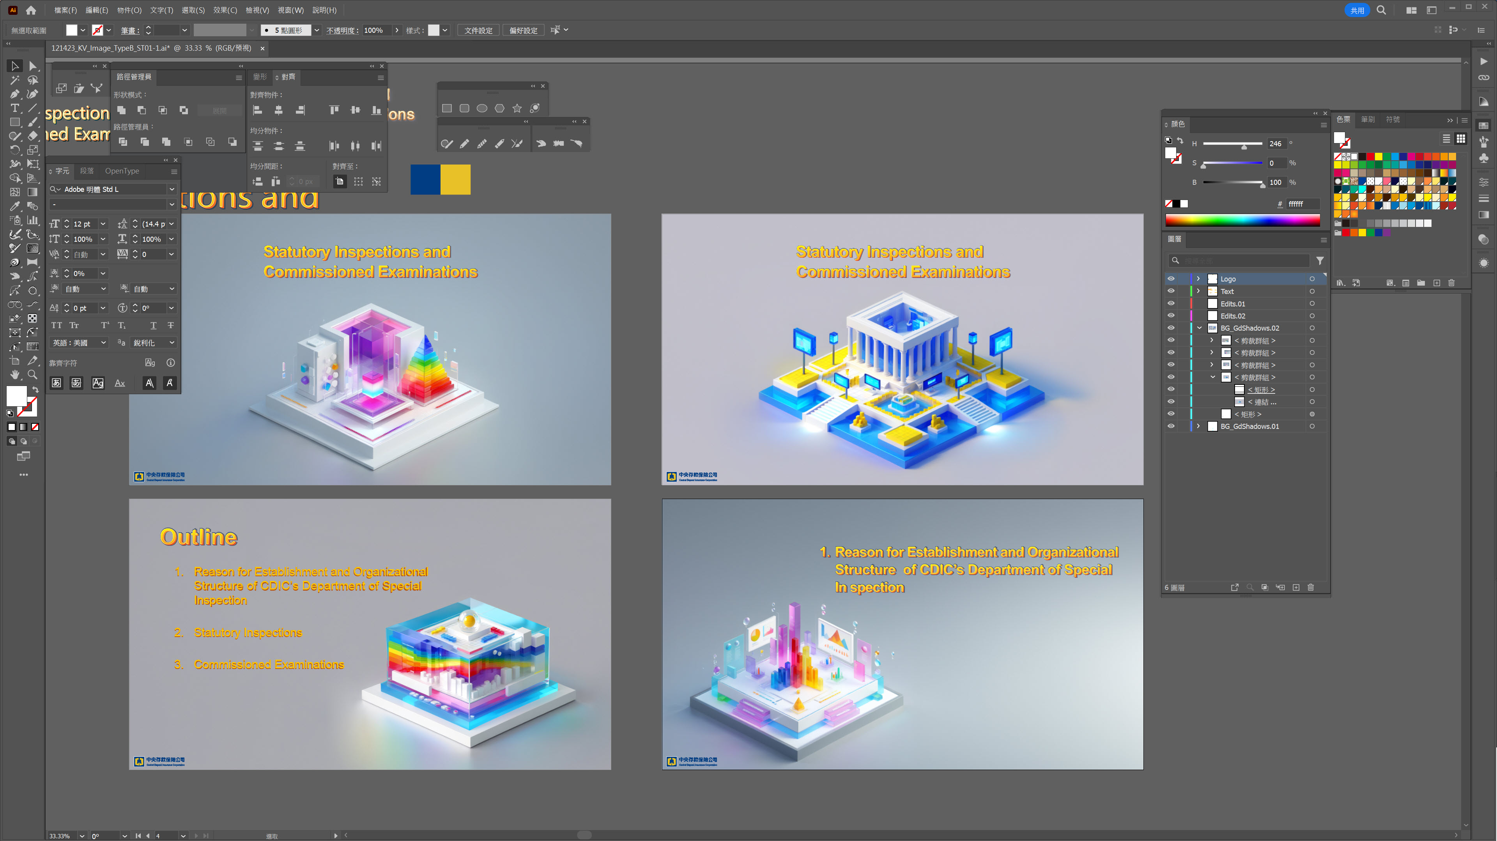Click horizontal align left icon
This screenshot has width=1497, height=841.
click(257, 110)
